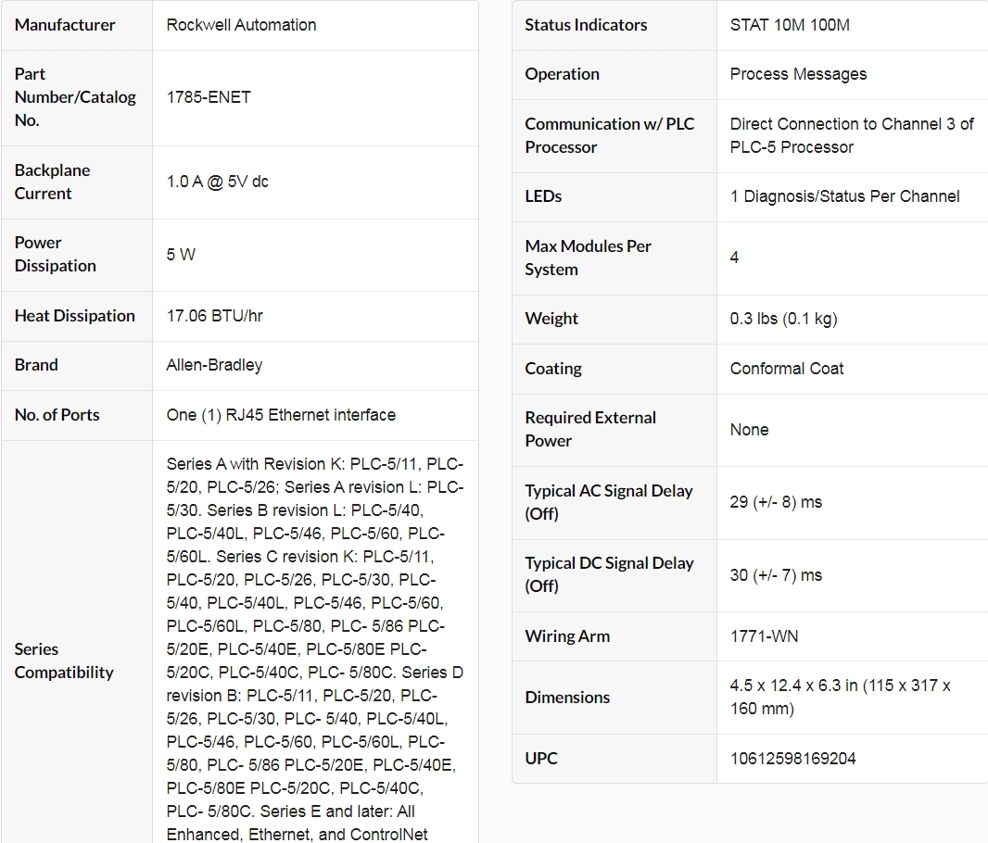This screenshot has width=988, height=843.
Task: Select the UPC number 10612598169204
Action: pyautogui.click(x=792, y=759)
